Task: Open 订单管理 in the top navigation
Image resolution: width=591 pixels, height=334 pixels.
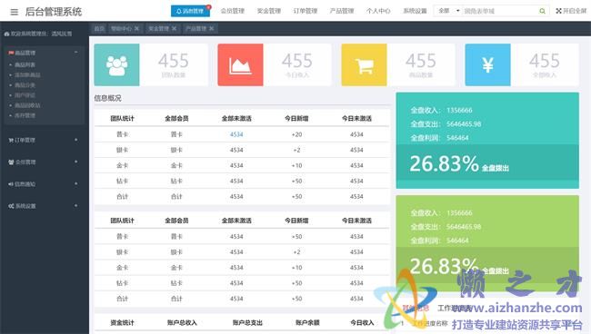Action: pyautogui.click(x=306, y=11)
